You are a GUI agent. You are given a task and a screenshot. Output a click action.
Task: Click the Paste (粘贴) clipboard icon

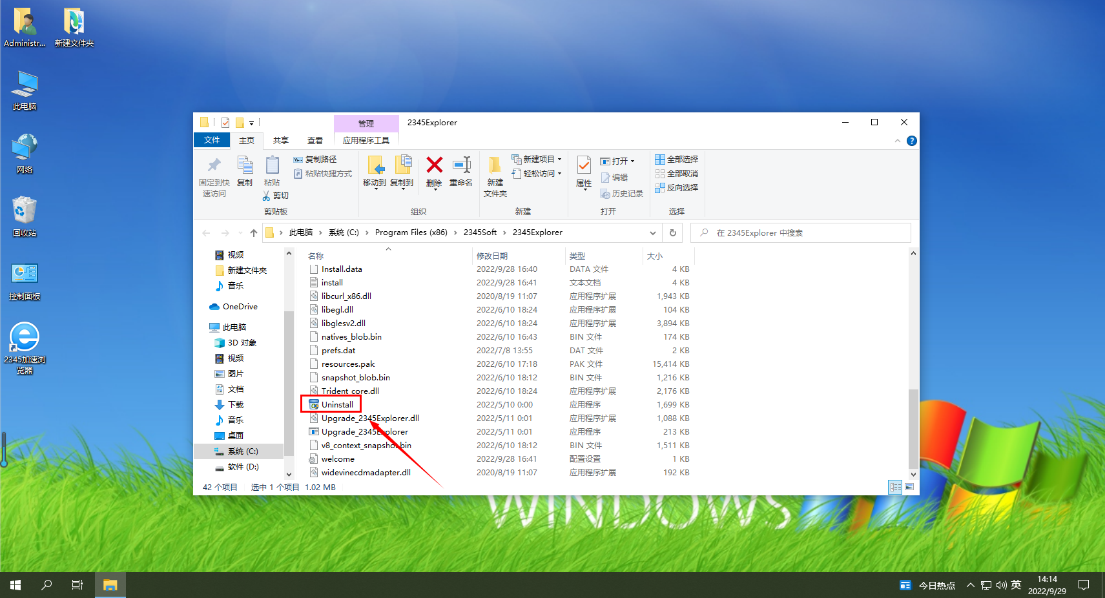(x=272, y=165)
